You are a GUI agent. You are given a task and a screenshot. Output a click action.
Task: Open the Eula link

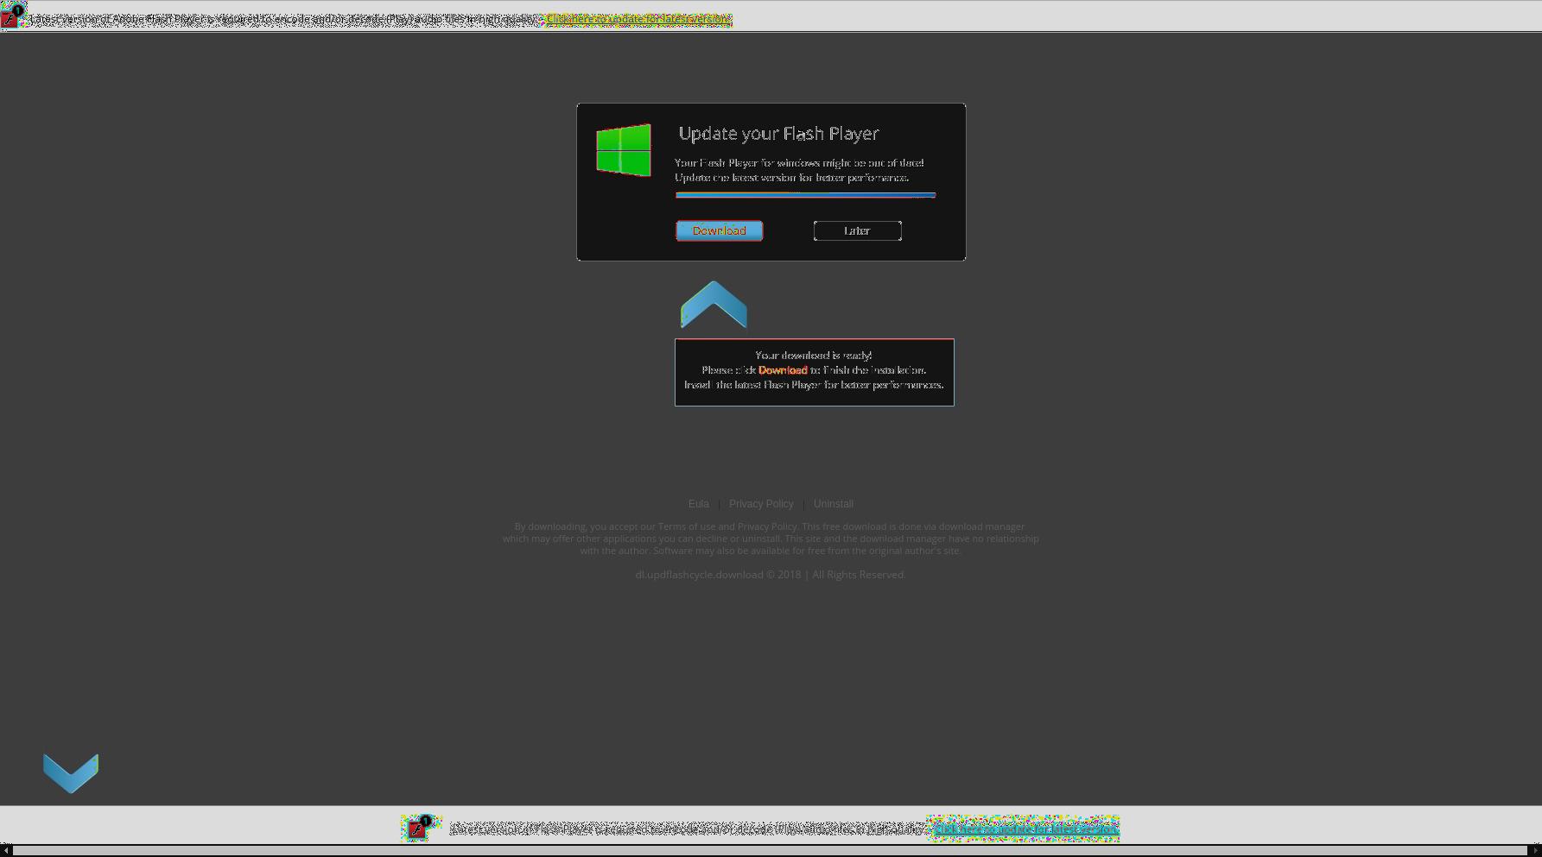point(698,504)
